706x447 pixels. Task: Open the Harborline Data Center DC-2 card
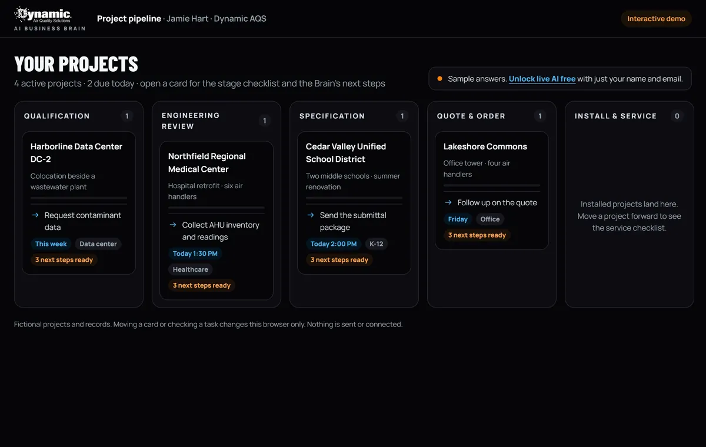pos(79,203)
